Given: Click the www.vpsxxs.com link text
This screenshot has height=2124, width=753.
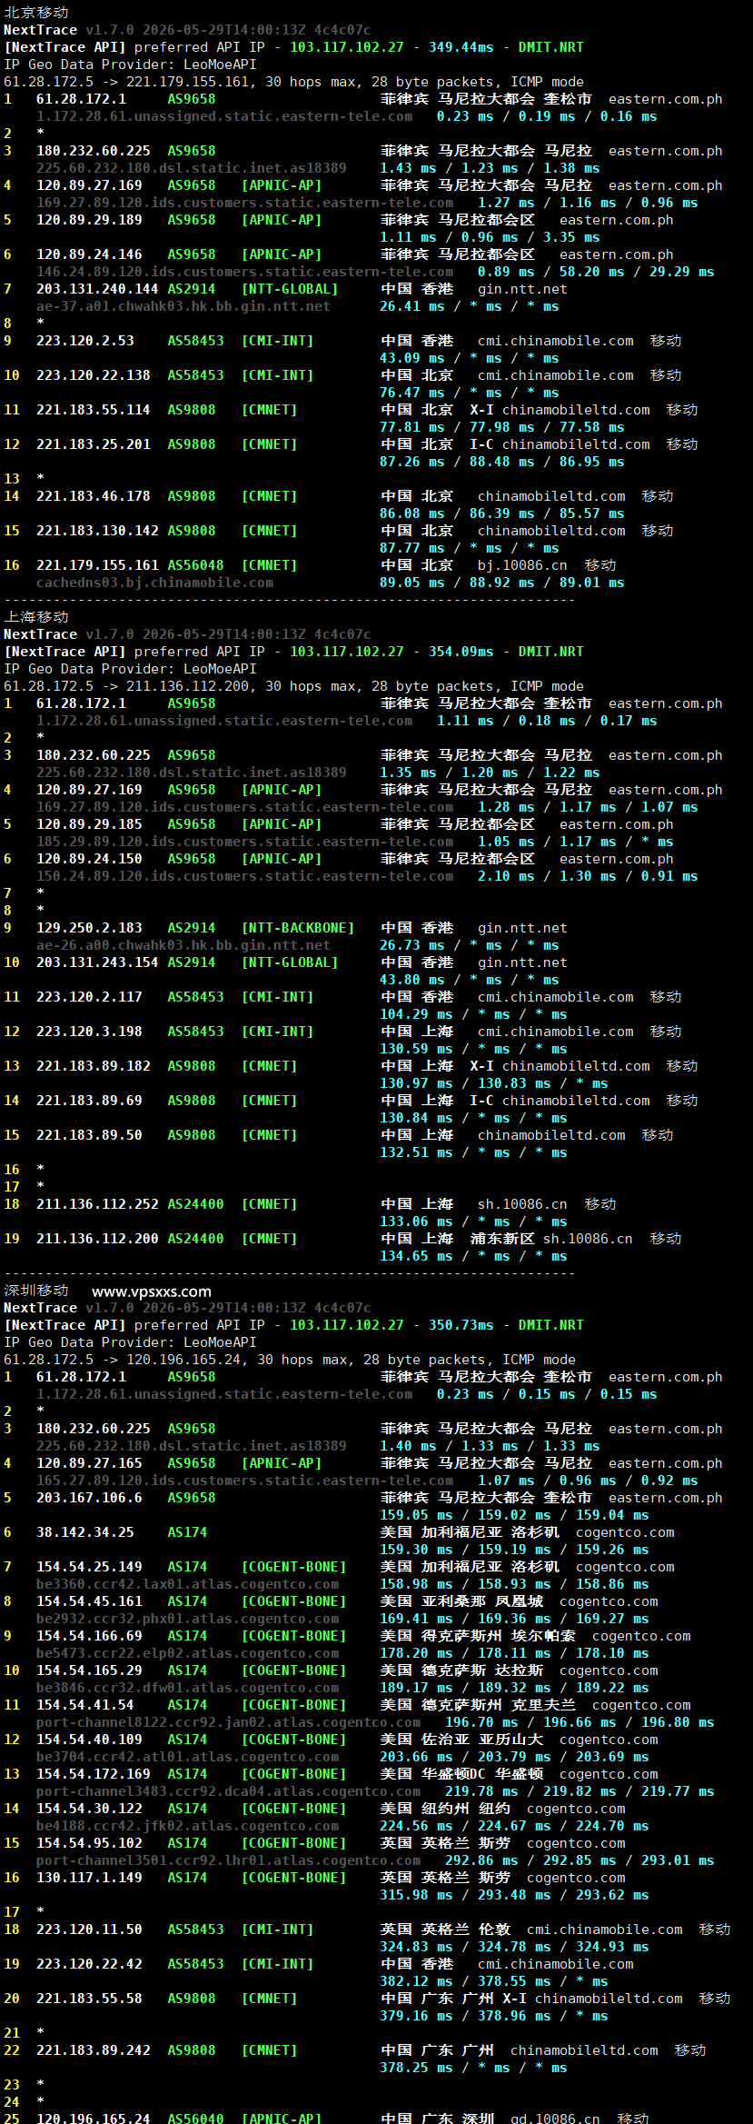Looking at the screenshot, I should tap(152, 1291).
